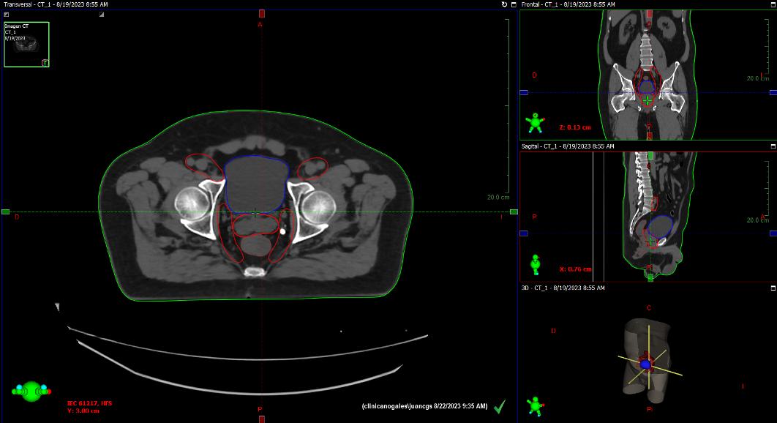Grab the top red plane handle in Transversal view

(262, 13)
